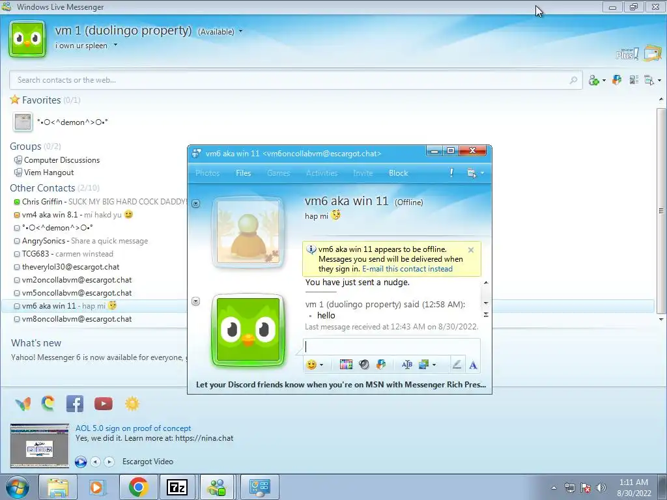This screenshot has width=667, height=500.
Task: Click the colorful grid icon in the chat toolbar
Action: click(346, 365)
